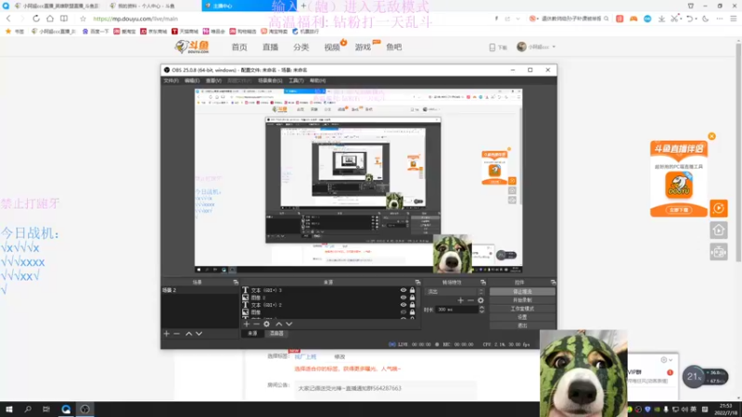This screenshot has width=742, height=417.
Task: Click 退出 button in OBS controls
Action: 522,326
